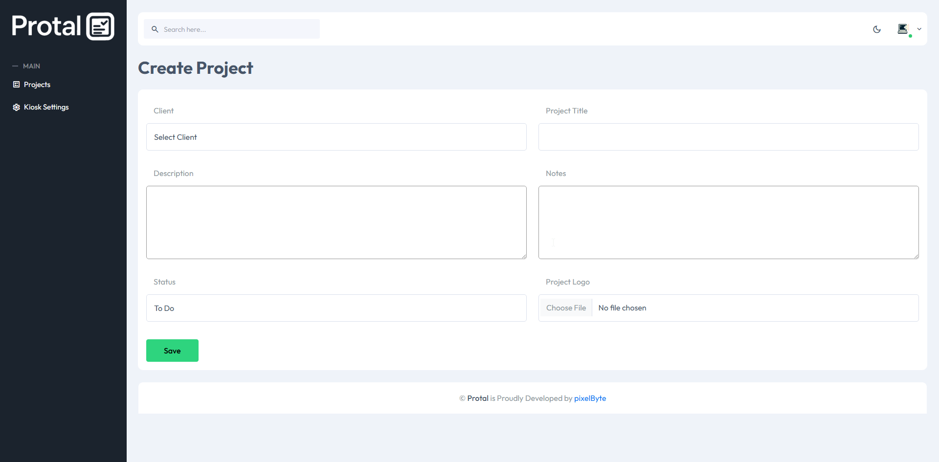939x462 pixels.
Task: Click the Protal logo in sidebar
Action: coord(63,25)
